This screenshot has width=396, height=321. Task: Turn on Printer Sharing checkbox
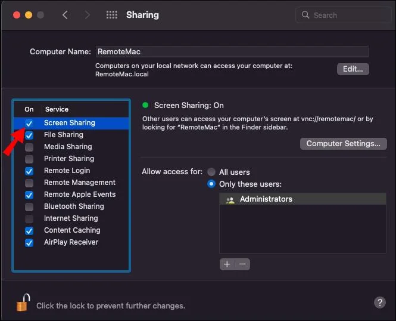click(29, 159)
